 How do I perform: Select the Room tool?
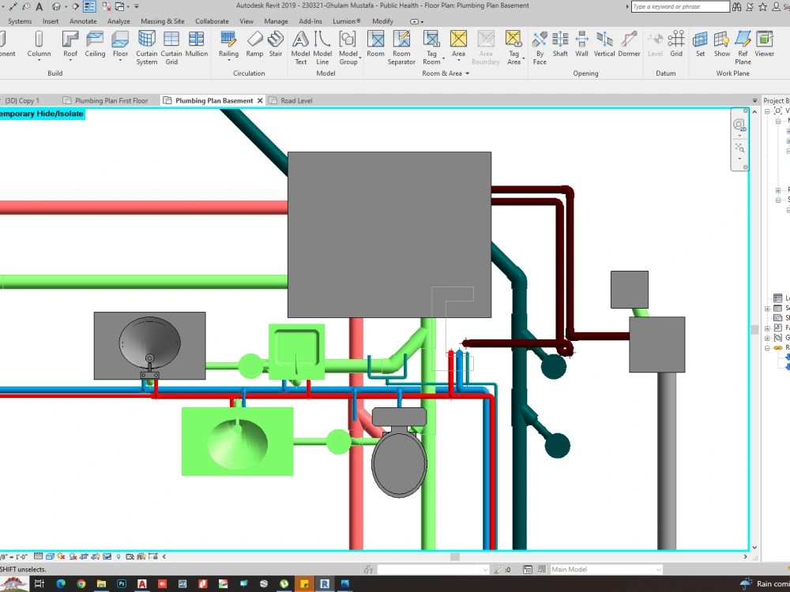375,44
